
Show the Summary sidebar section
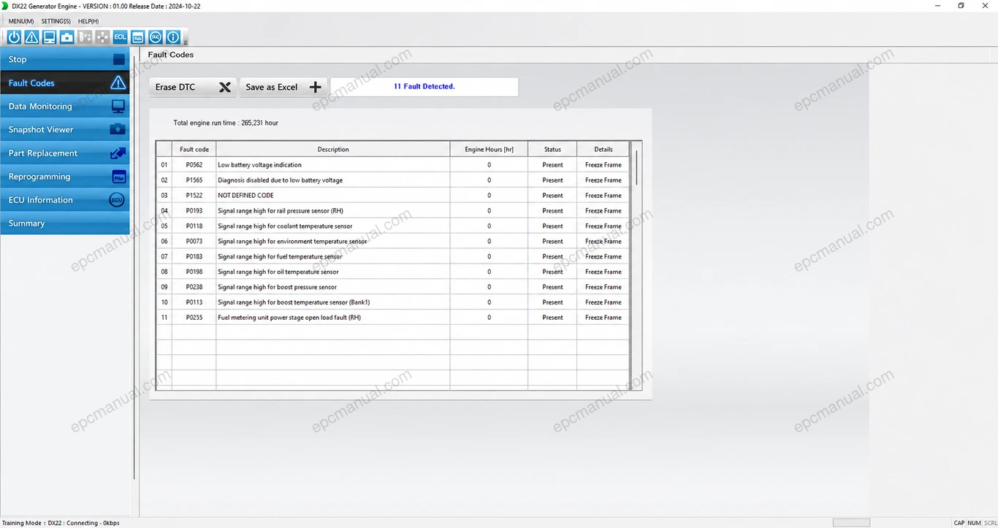coord(65,223)
